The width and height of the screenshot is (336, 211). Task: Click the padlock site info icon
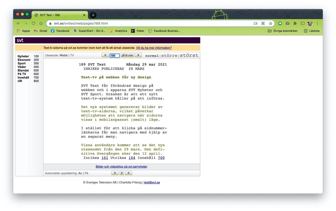click(x=50, y=23)
